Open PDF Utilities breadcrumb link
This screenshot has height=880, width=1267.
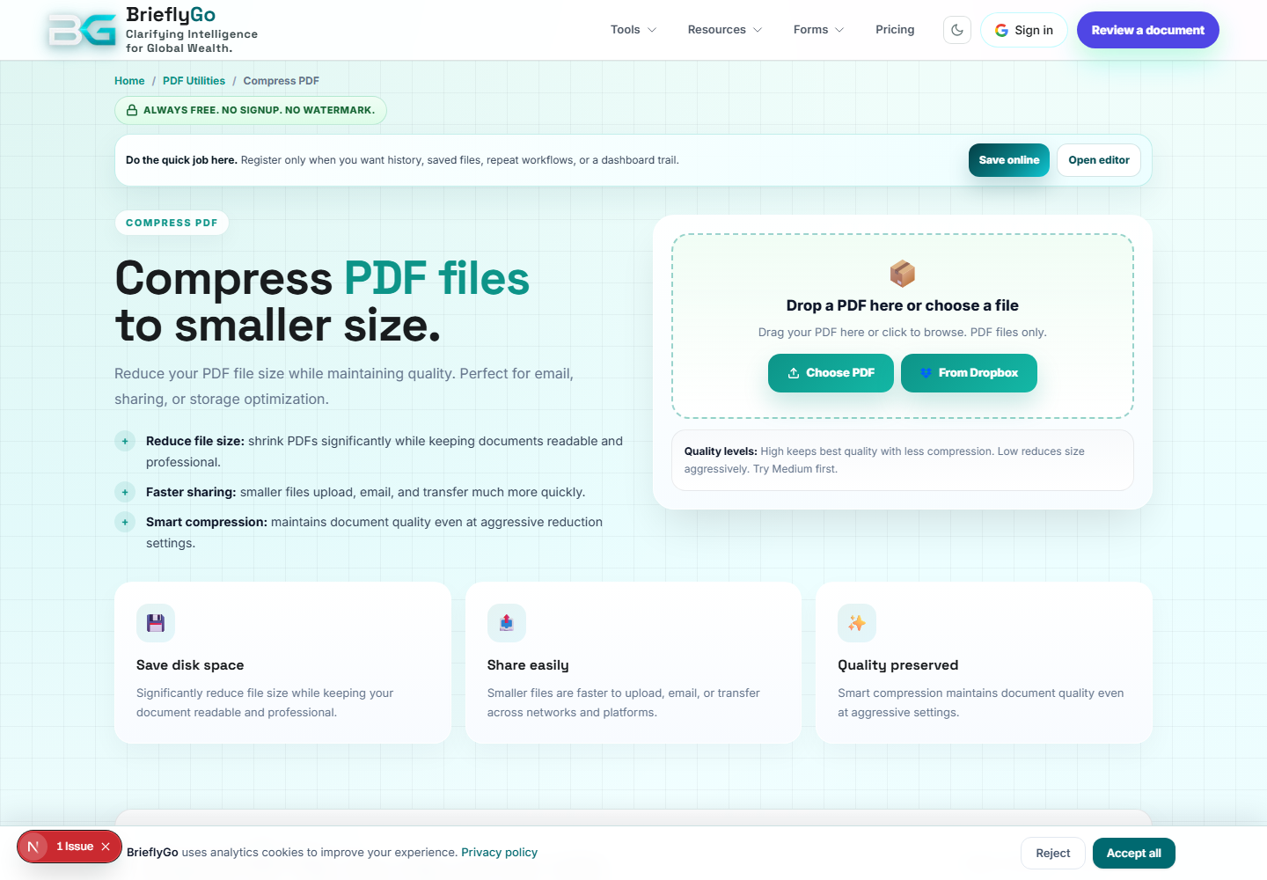[x=194, y=81]
